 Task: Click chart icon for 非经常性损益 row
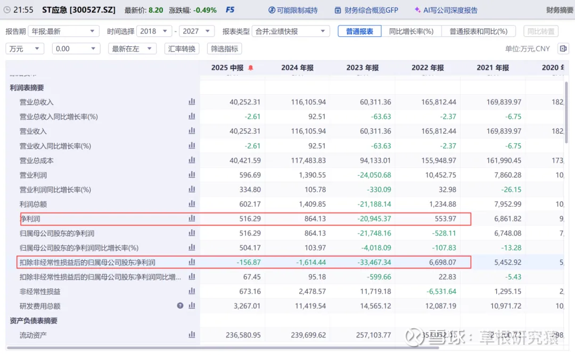(x=192, y=292)
